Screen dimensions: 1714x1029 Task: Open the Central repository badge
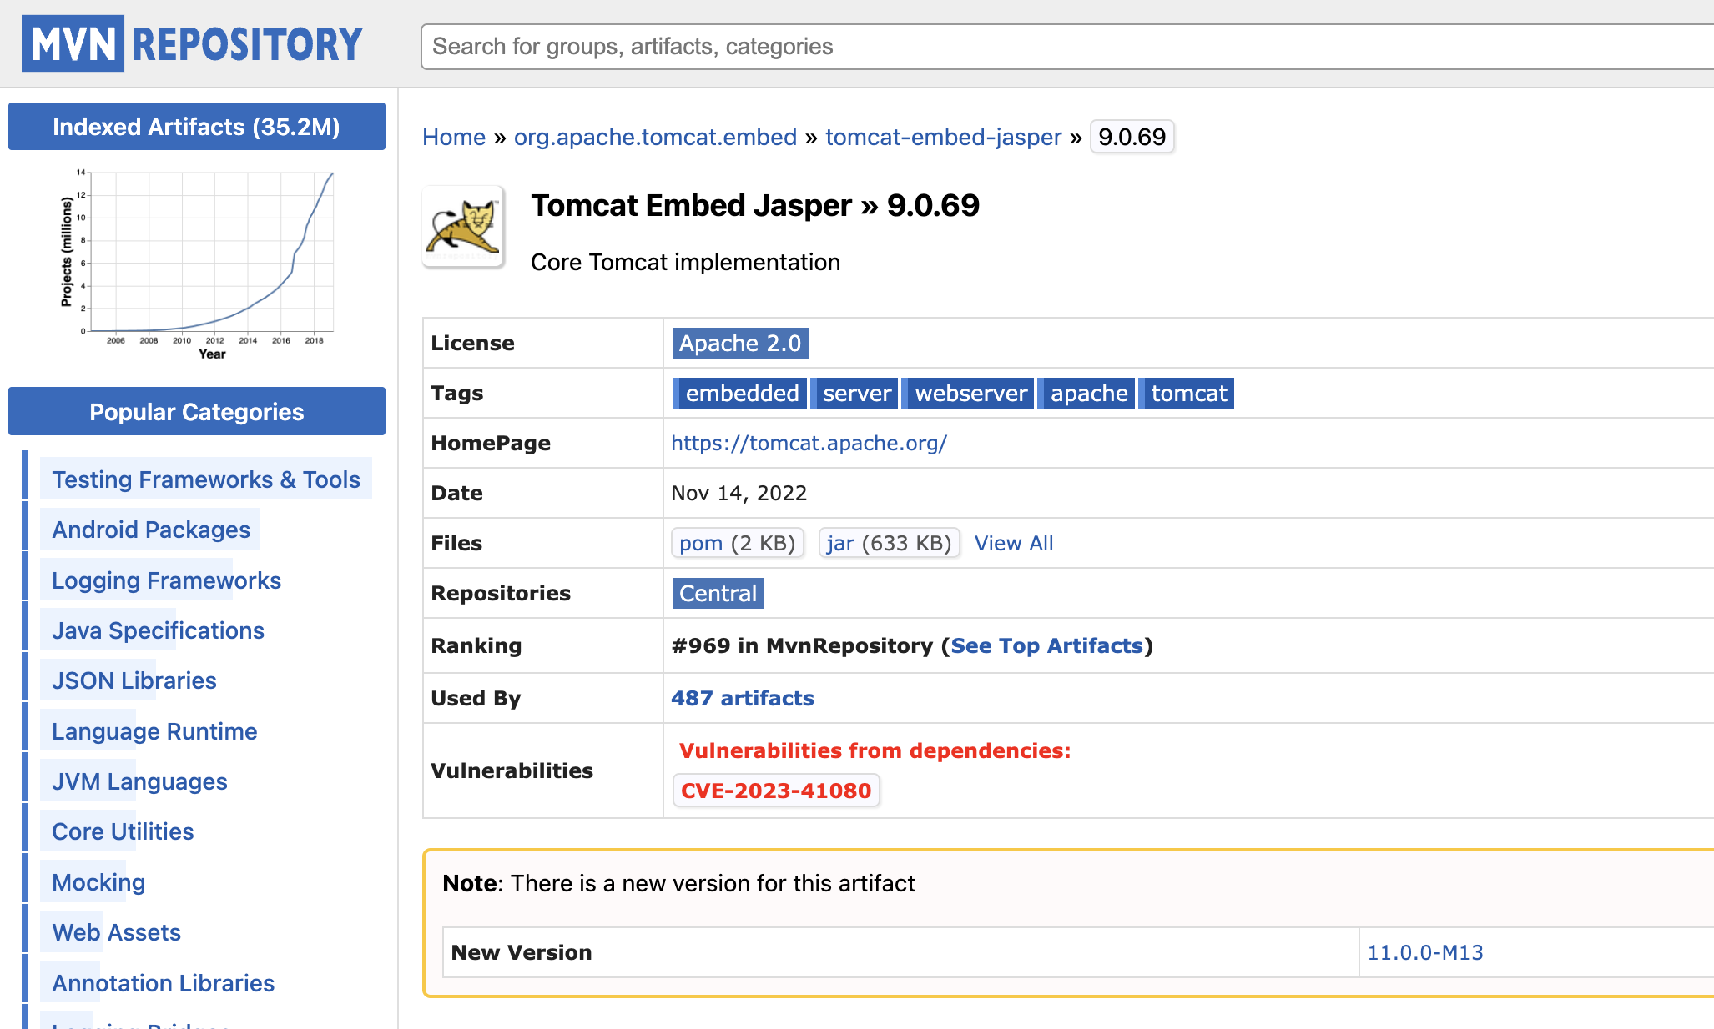click(718, 593)
